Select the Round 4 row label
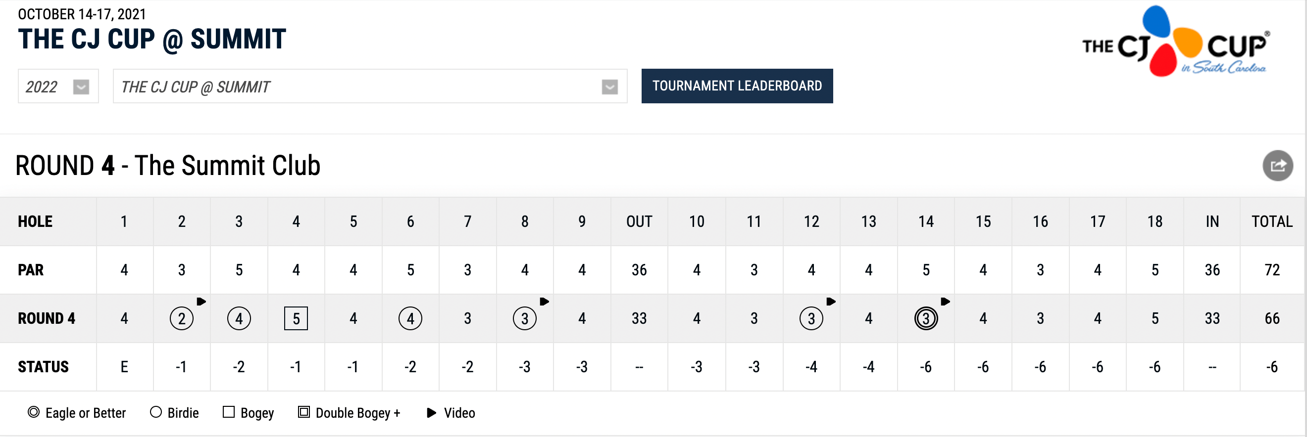Image resolution: width=1307 pixels, height=437 pixels. [47, 318]
